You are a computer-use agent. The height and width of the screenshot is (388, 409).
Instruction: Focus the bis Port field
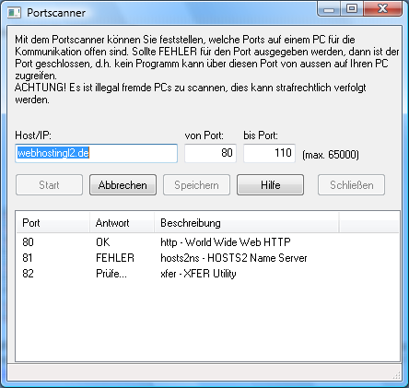(269, 153)
